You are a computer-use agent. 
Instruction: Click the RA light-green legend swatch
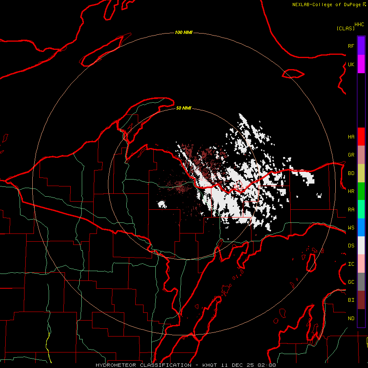361,209
